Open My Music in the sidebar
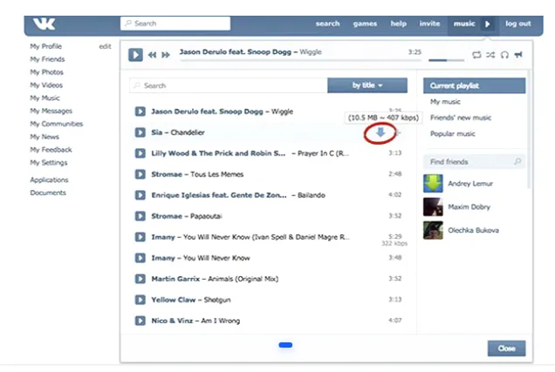555x372 pixels. coord(45,98)
